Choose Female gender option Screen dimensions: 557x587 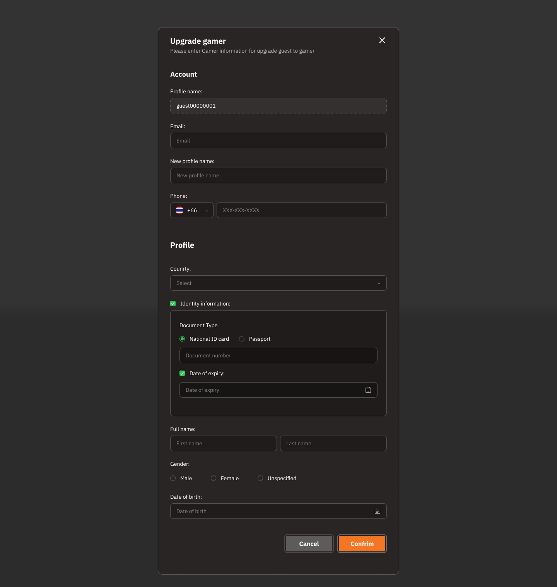pyautogui.click(x=214, y=478)
